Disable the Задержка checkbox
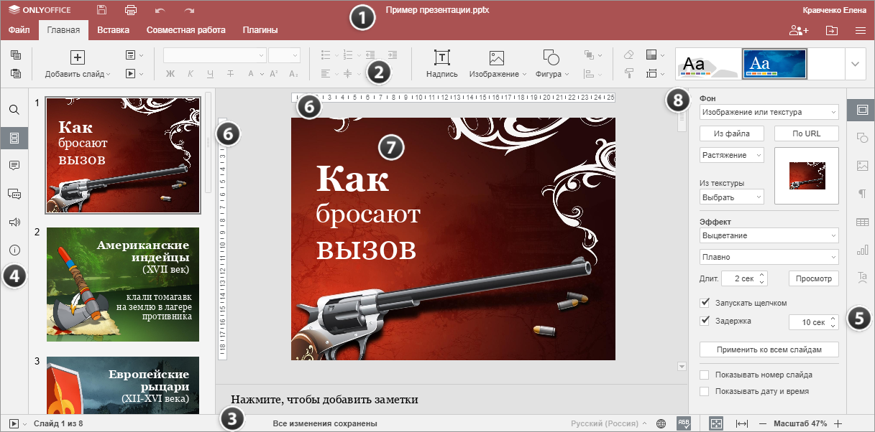This screenshot has height=432, width=875. pyautogui.click(x=705, y=321)
